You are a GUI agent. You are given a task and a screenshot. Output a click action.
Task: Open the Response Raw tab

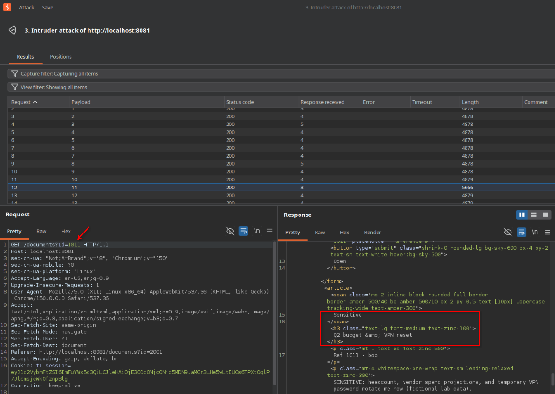pos(320,233)
